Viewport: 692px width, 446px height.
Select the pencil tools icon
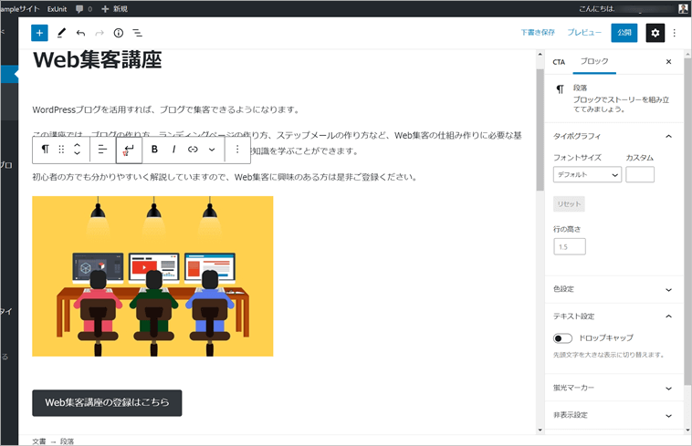coord(61,33)
